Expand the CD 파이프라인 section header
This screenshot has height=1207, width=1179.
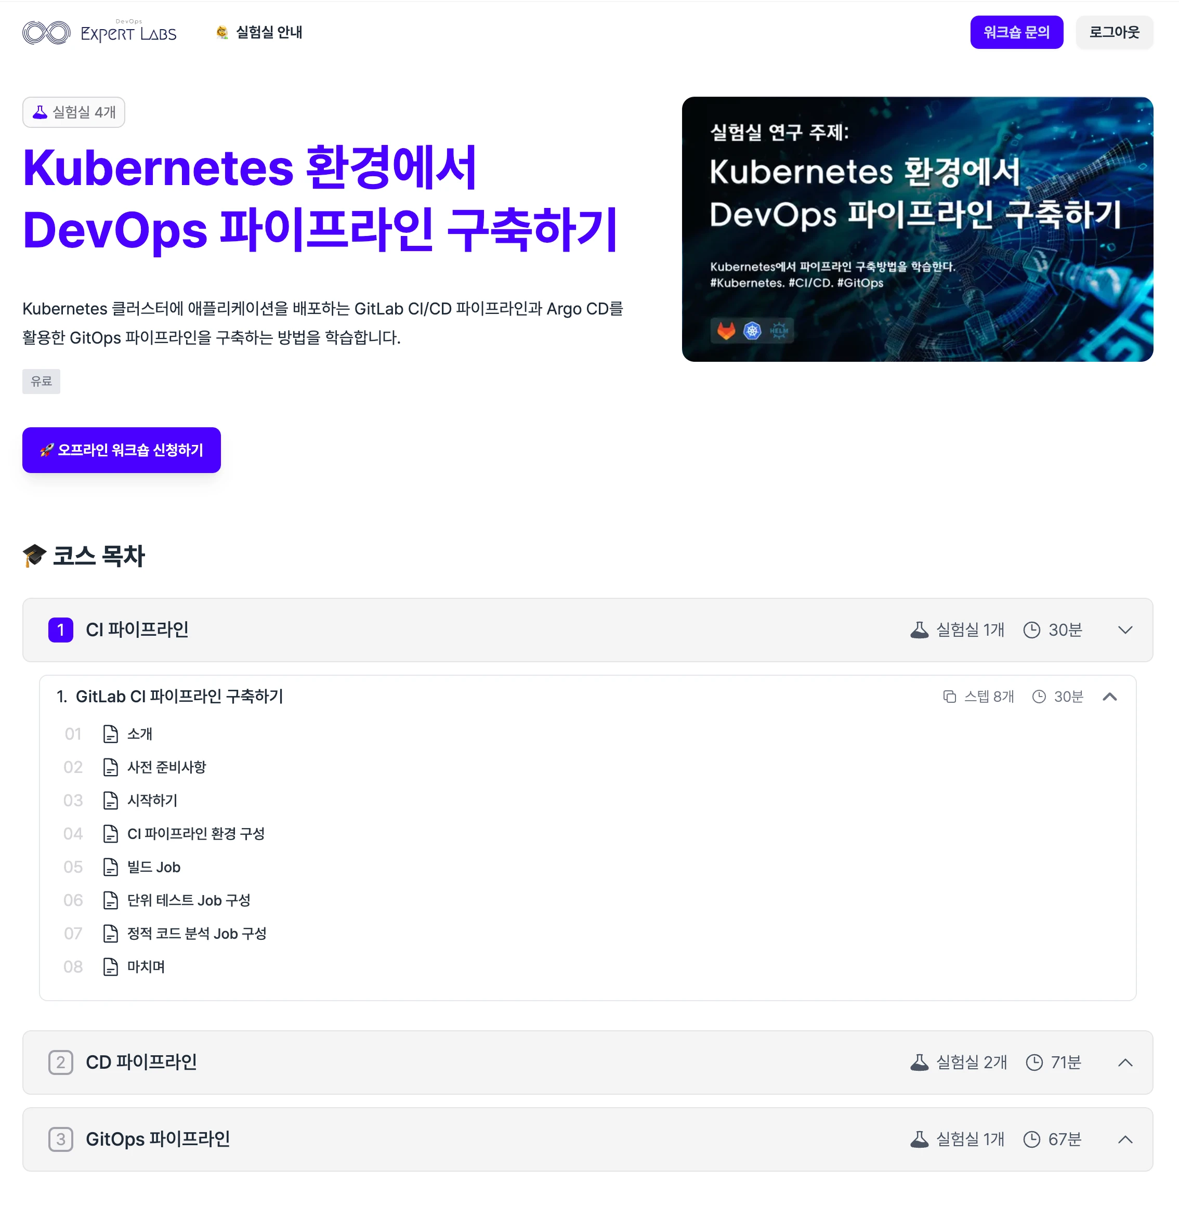coord(587,1062)
